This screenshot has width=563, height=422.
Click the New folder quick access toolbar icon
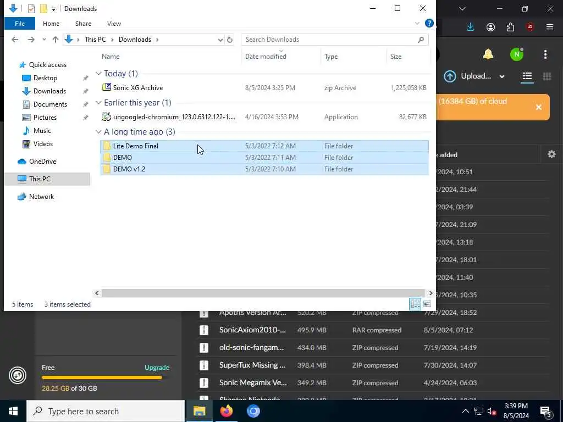click(x=43, y=9)
